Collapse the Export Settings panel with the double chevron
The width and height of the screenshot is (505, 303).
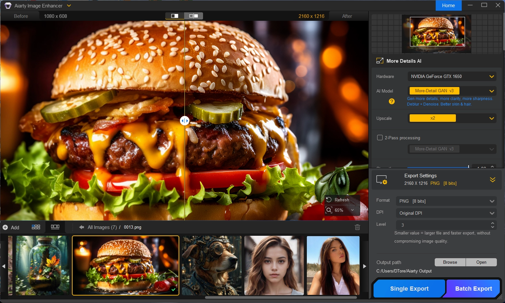coord(493,180)
